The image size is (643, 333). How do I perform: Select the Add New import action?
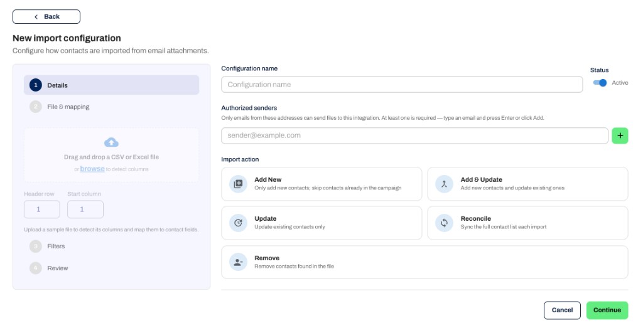321,184
